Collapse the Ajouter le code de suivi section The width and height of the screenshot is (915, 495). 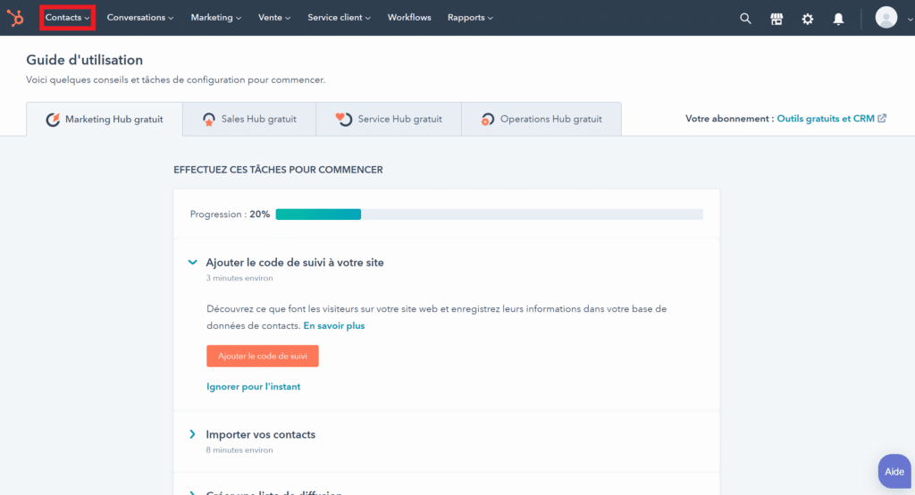193,263
